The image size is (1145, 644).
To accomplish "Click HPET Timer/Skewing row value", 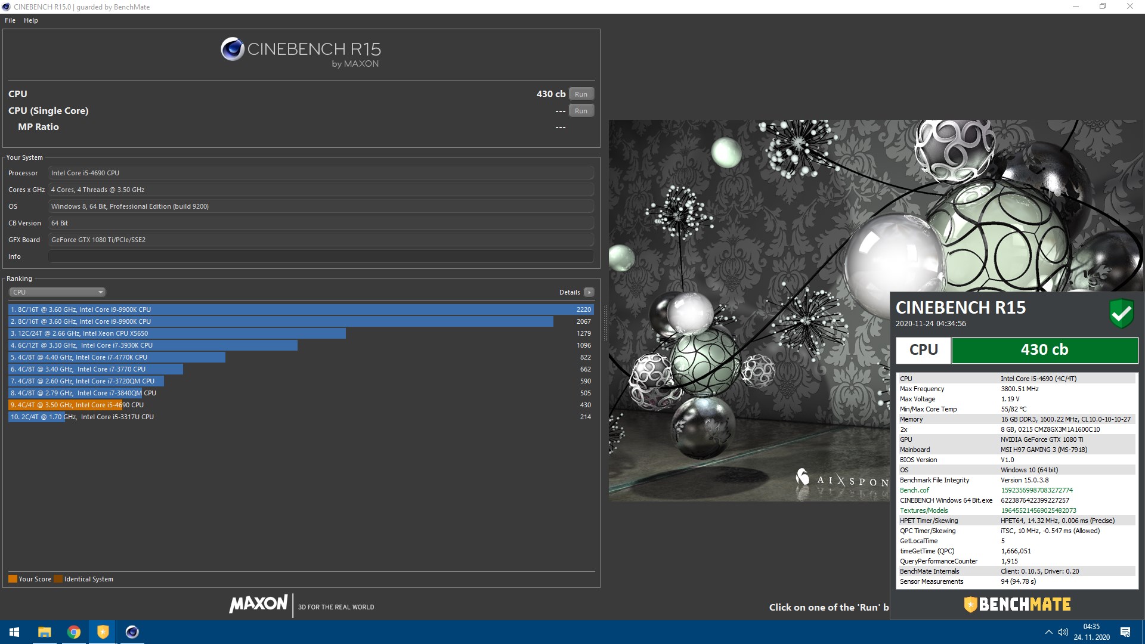I will [x=1057, y=521].
